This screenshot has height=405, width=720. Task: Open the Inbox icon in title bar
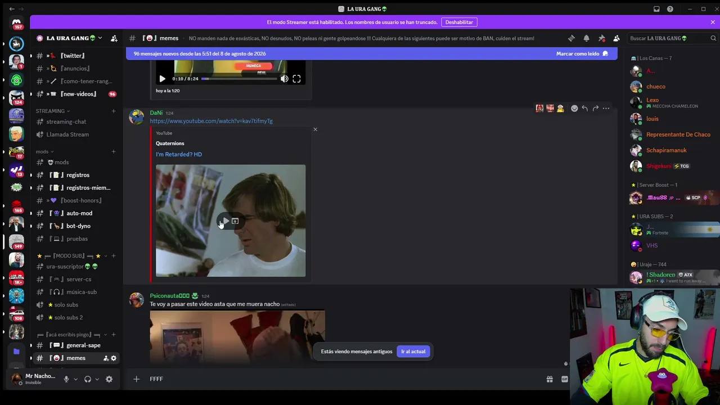pyautogui.click(x=656, y=9)
